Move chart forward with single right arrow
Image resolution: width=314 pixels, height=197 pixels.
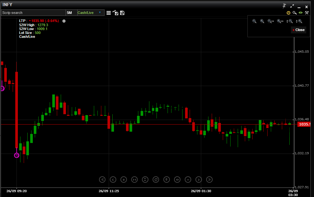(199, 180)
